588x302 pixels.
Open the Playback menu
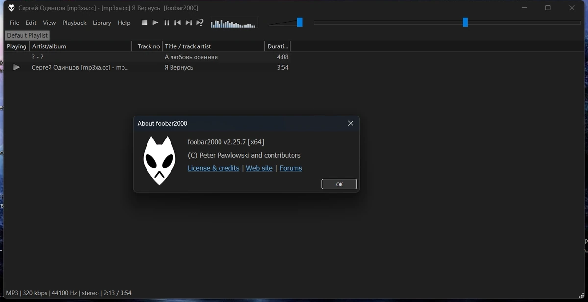(x=74, y=23)
